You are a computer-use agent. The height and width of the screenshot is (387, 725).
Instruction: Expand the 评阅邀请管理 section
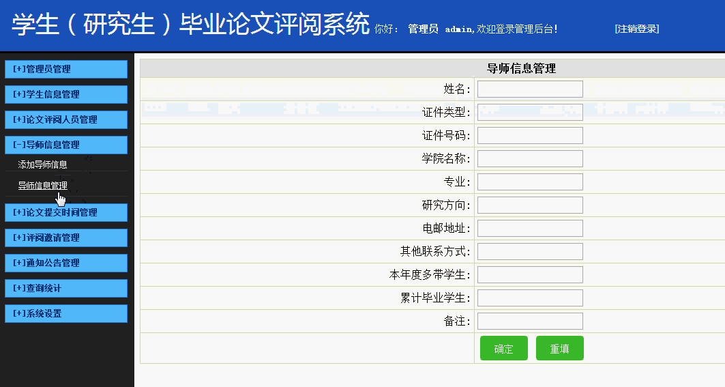66,238
